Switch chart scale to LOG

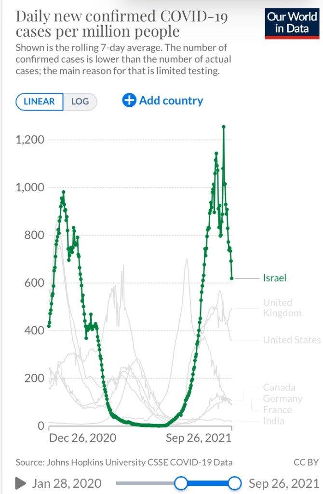pos(80,102)
